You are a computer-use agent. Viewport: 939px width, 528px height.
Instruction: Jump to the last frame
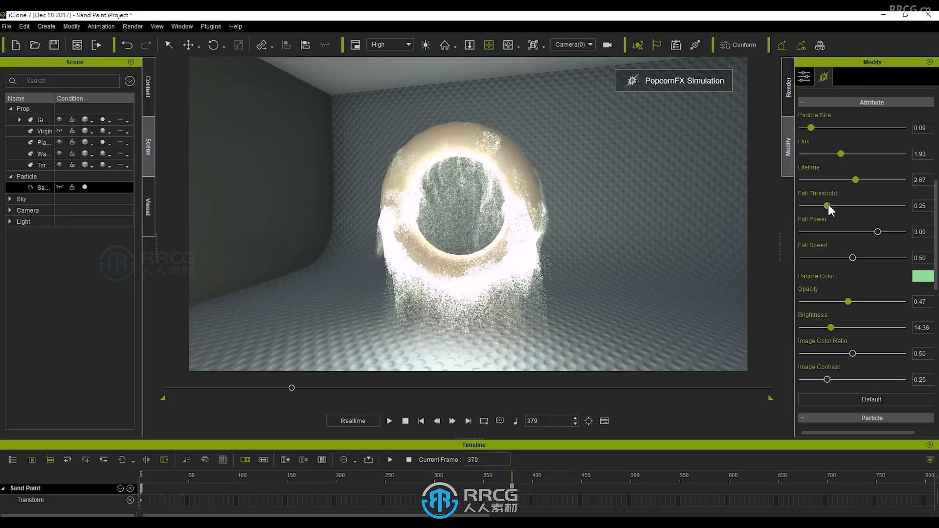(468, 421)
